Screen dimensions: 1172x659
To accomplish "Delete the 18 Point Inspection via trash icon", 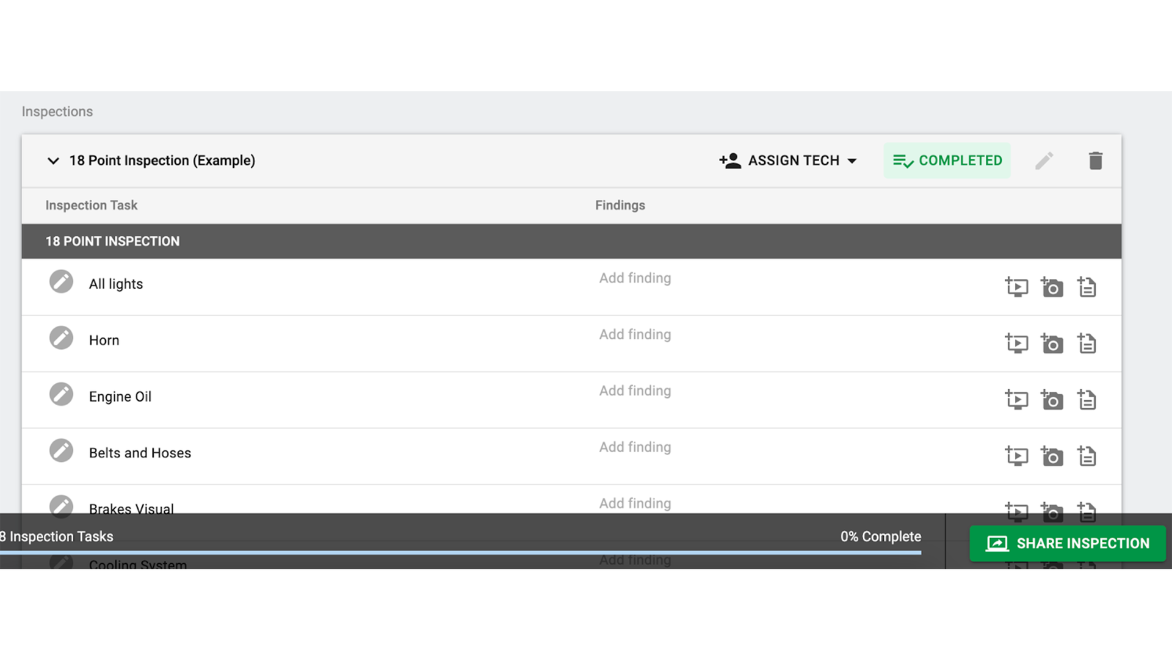I will [1095, 160].
